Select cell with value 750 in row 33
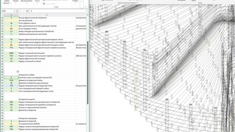The image size is (235, 132). coord(11,56)
